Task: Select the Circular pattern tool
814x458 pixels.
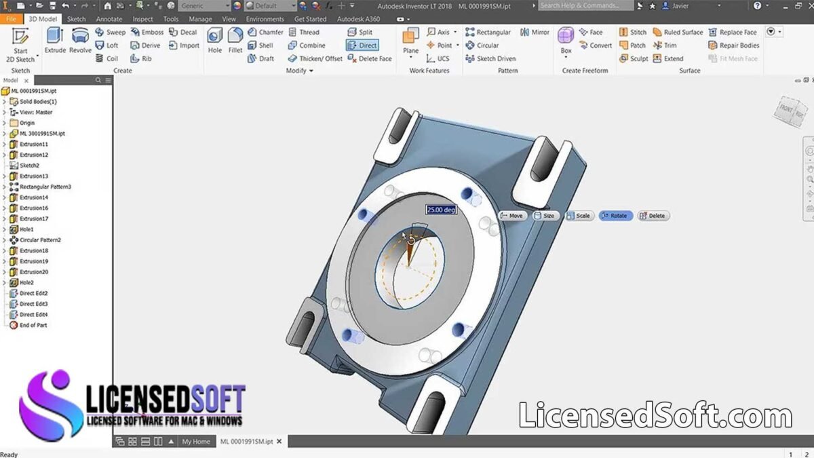Action: point(482,45)
